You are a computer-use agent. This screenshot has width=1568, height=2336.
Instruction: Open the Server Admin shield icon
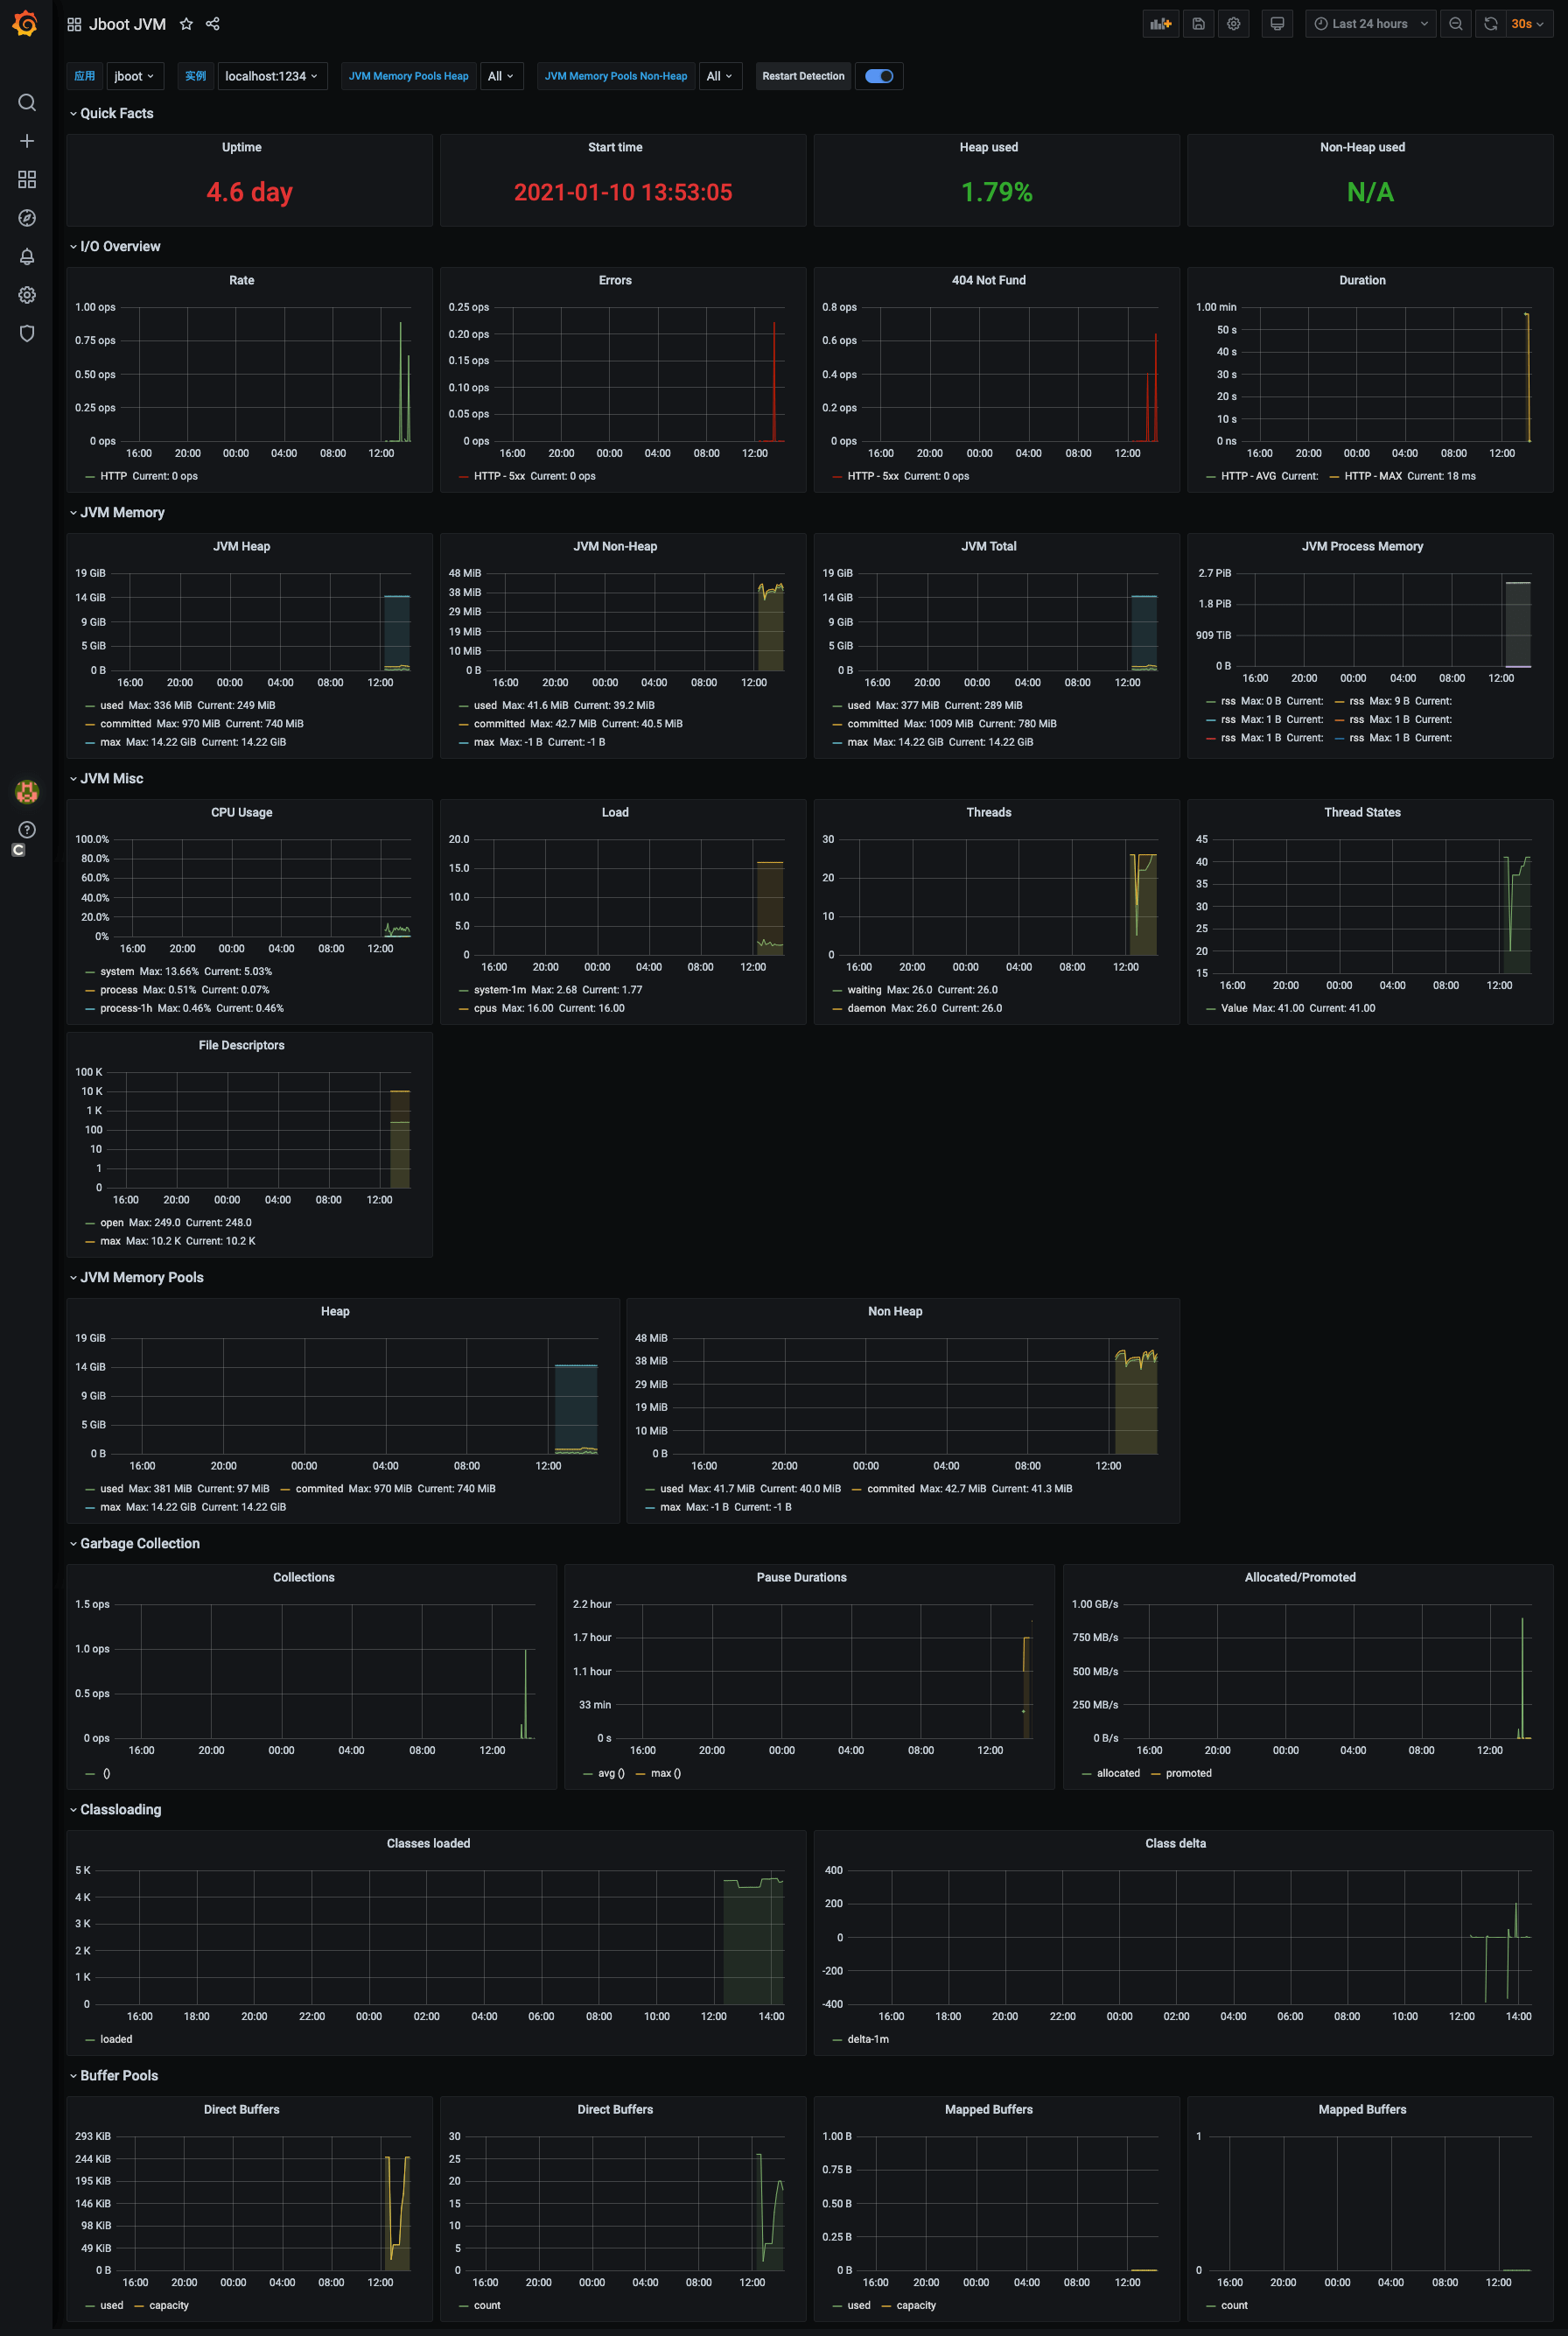pos(27,333)
